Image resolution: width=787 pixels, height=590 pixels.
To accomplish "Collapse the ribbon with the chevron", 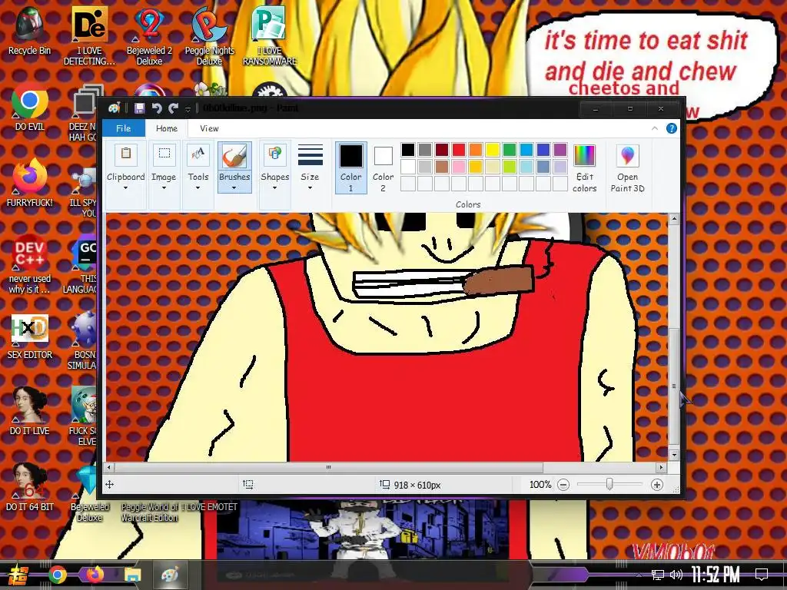I will click(655, 128).
